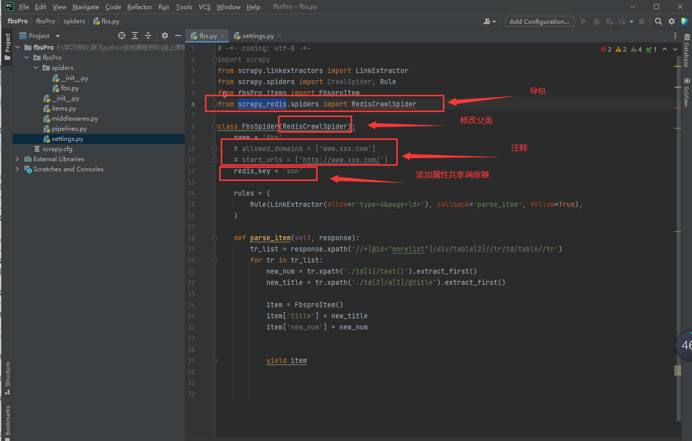Toggle the Bookmarks tool window
Screen dimensions: 692x441
[x=7, y=420]
